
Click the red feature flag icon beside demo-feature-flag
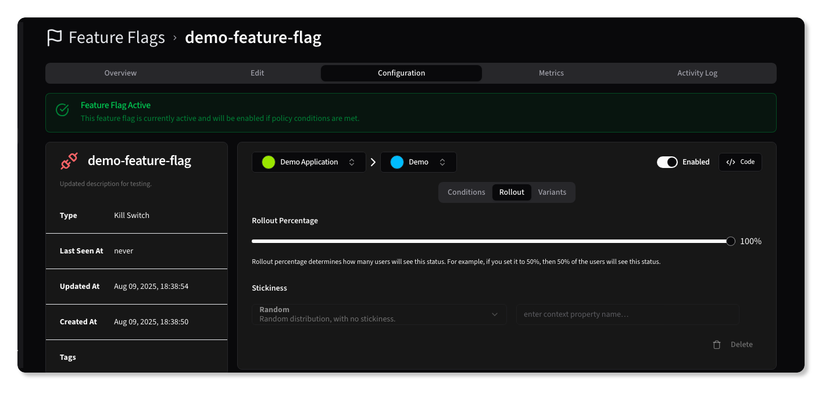(69, 161)
